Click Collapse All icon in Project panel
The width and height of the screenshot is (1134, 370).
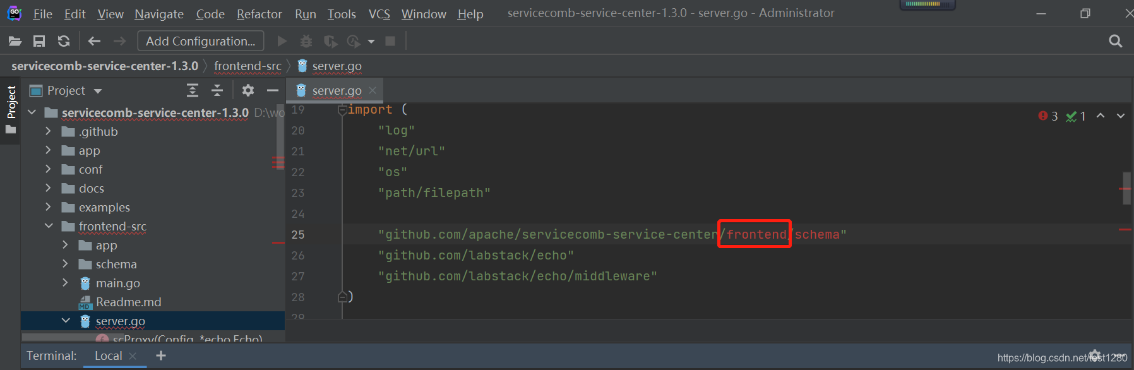(x=217, y=90)
